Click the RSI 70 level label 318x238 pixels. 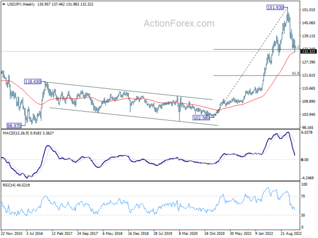tap(303, 196)
